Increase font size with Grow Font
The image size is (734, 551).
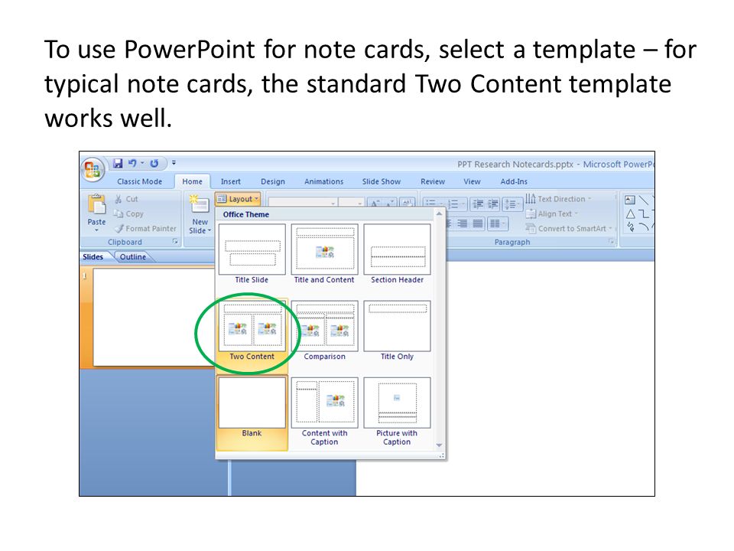pos(375,202)
